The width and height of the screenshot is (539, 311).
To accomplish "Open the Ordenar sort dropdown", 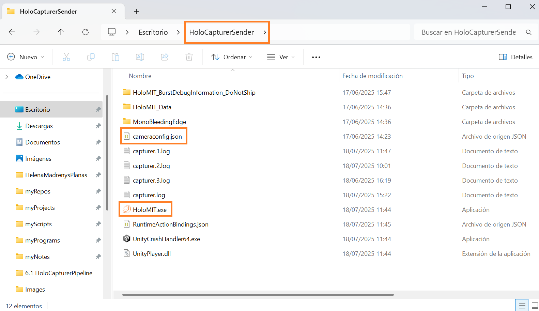I will click(x=232, y=57).
